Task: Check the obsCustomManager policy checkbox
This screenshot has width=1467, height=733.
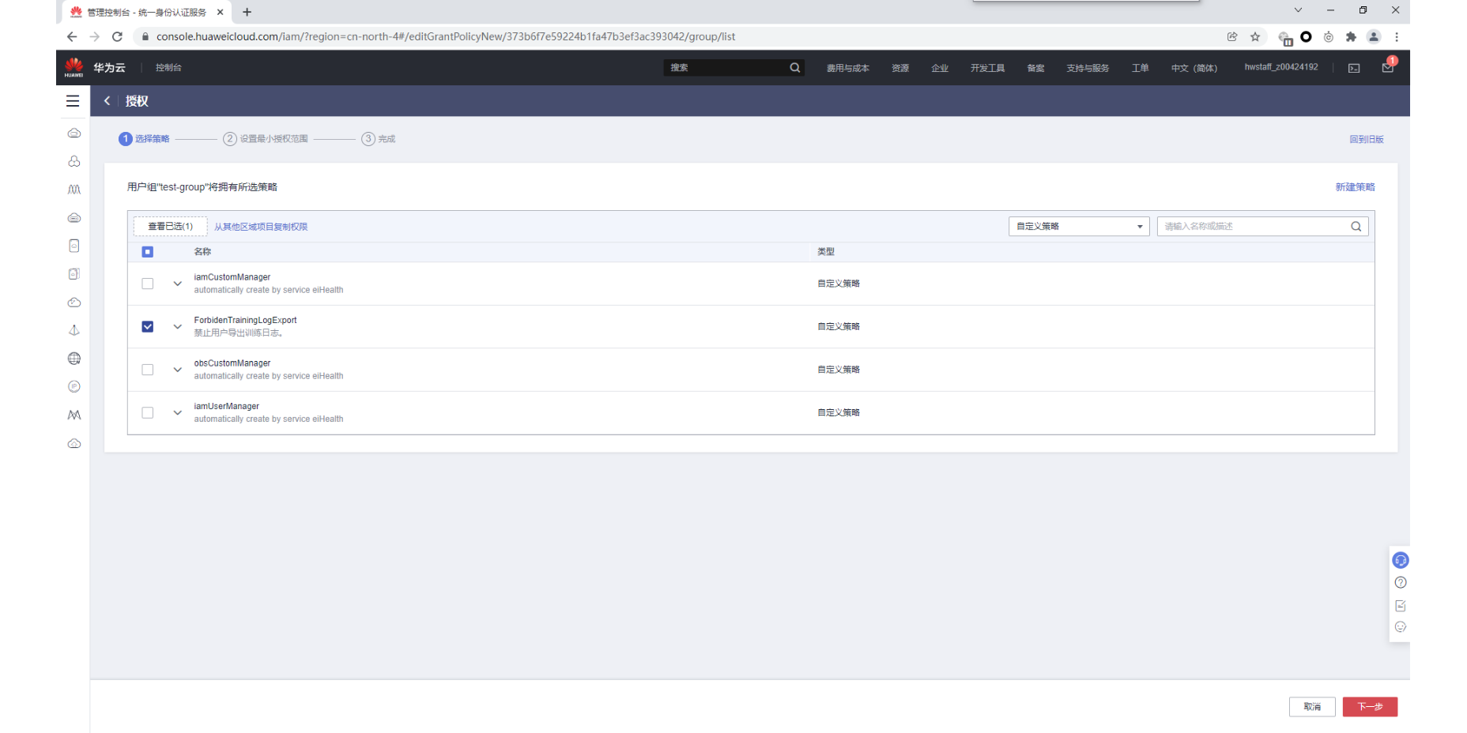Action: click(148, 370)
